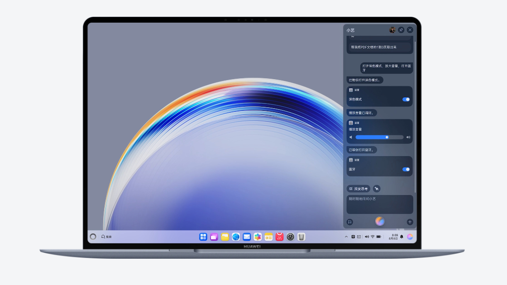This screenshot has width=507, height=285.
Task: Open the launcher circle at taskbar left
Action: coord(93,237)
